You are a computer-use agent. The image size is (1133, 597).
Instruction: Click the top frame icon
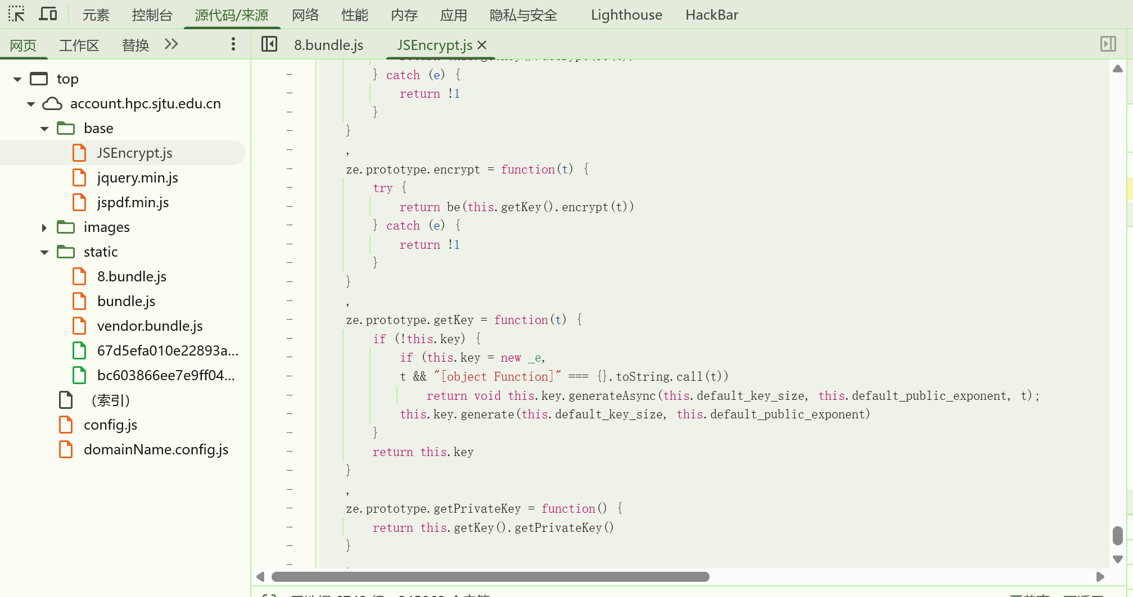click(39, 79)
